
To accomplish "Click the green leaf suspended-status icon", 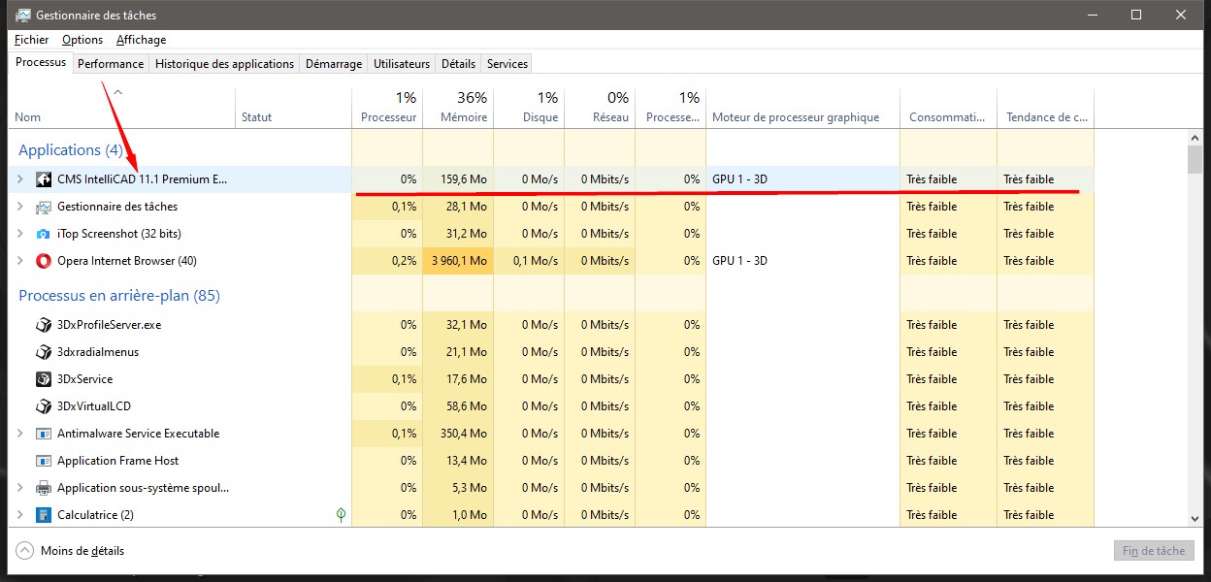I will (x=341, y=515).
